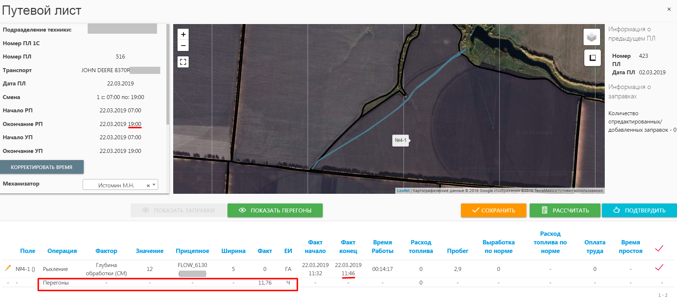
Task: Click the Ширина column header
Action: point(233,251)
